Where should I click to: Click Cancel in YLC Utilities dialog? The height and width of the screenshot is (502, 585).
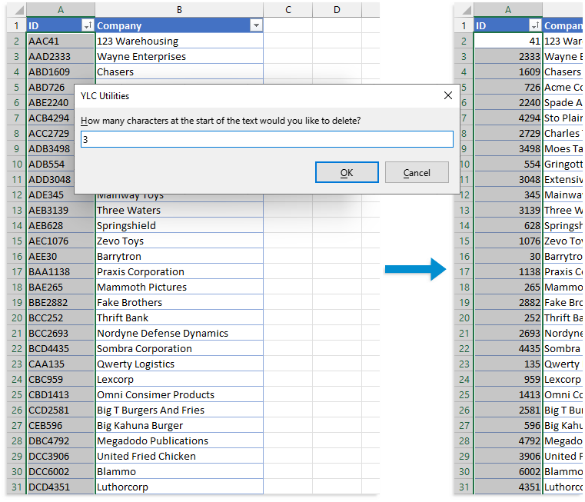(x=417, y=172)
